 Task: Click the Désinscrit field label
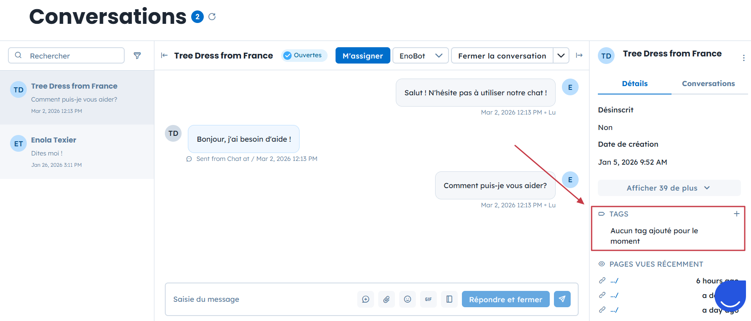616,110
